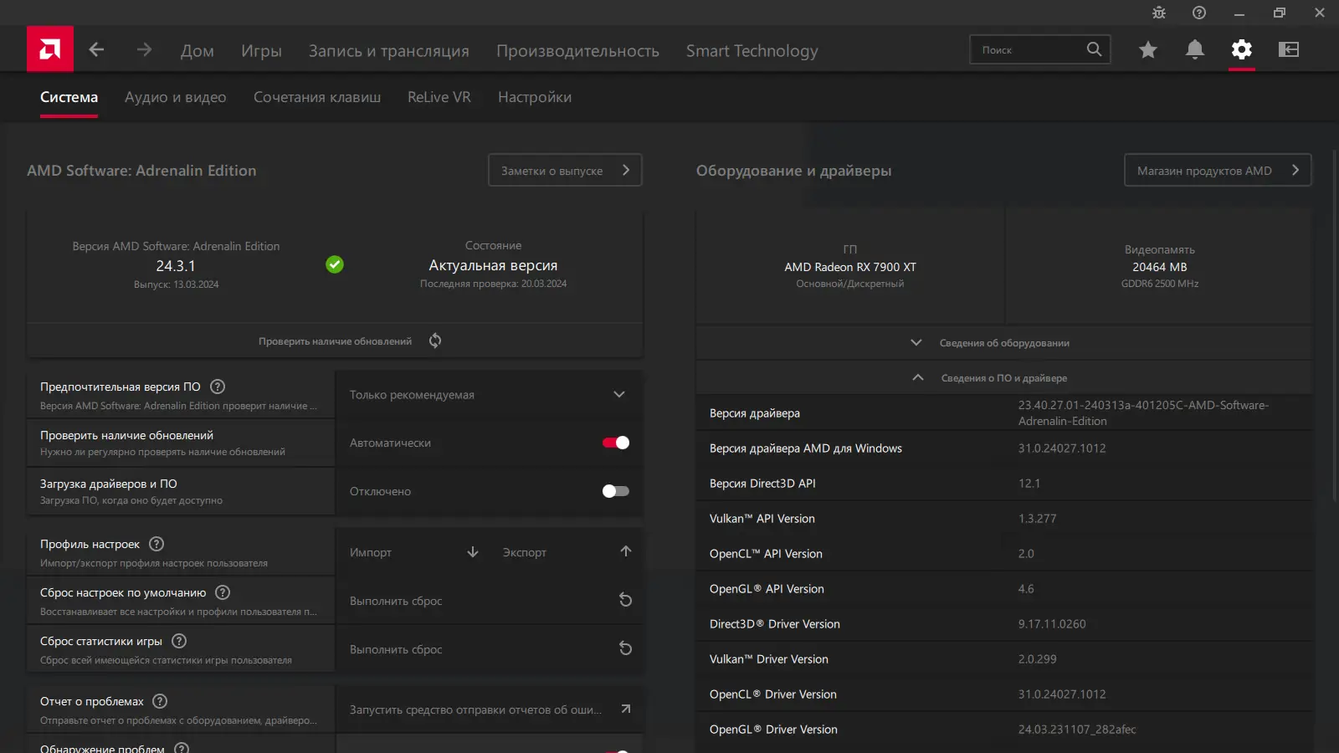Viewport: 1339px width, 753px height.
Task: Open the Заметки о выпуске button
Action: 565,171
